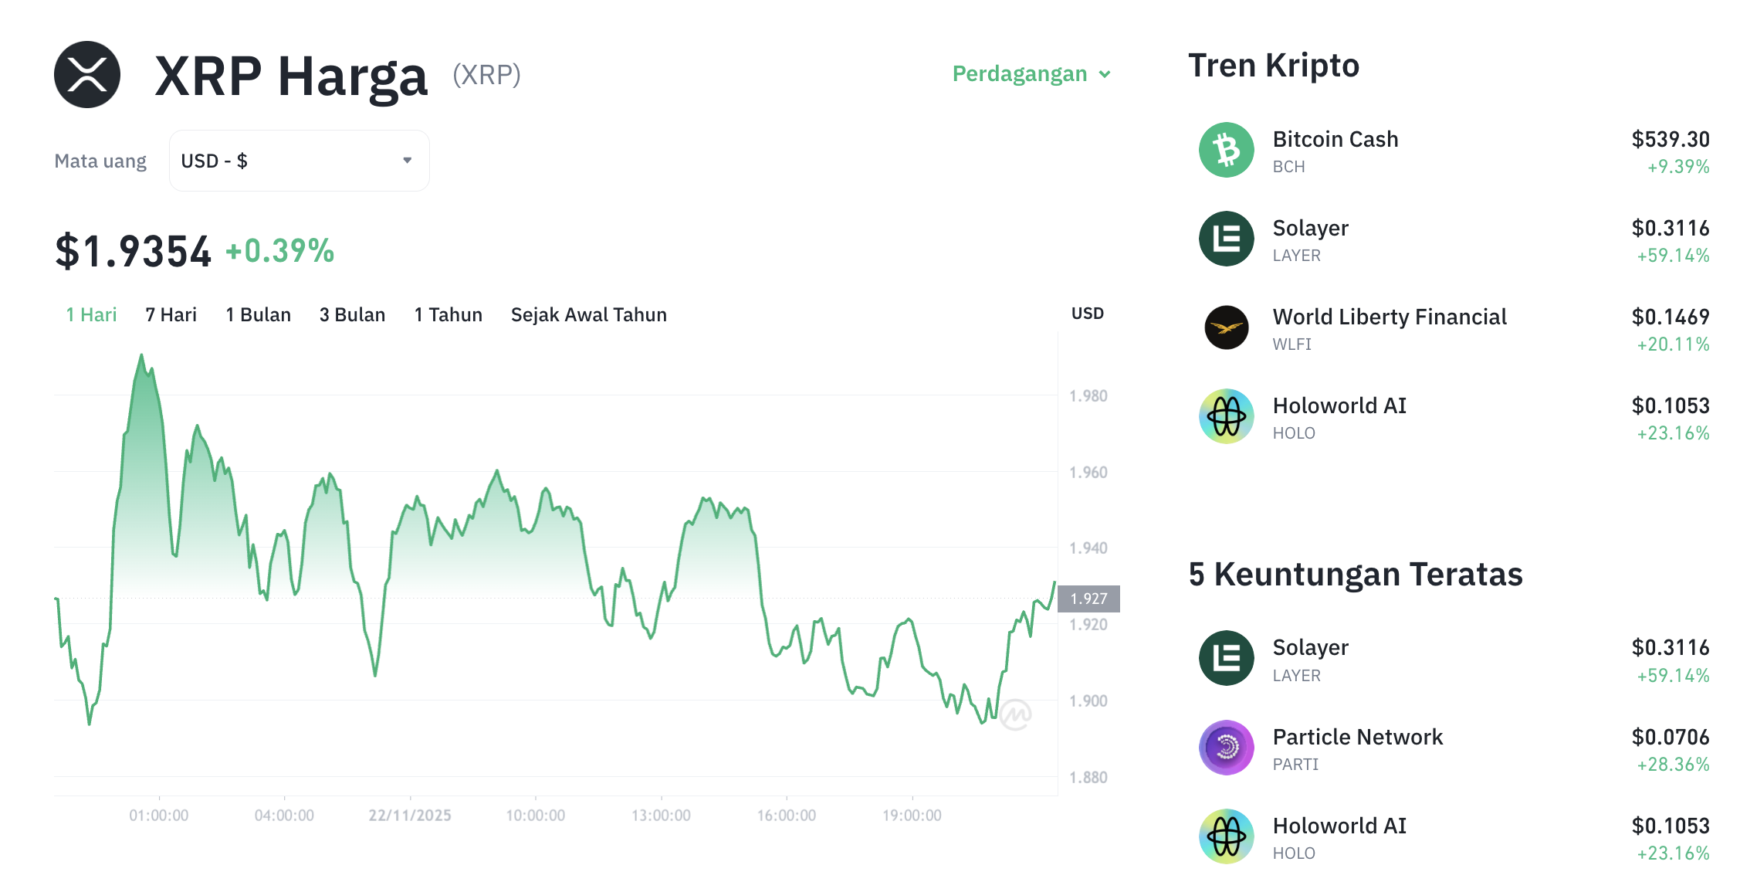Click the dropdown arrow on the Mata uang selector

(x=408, y=160)
